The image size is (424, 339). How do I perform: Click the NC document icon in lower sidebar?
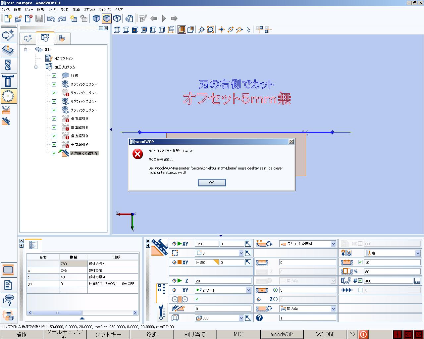[x=8, y=285]
